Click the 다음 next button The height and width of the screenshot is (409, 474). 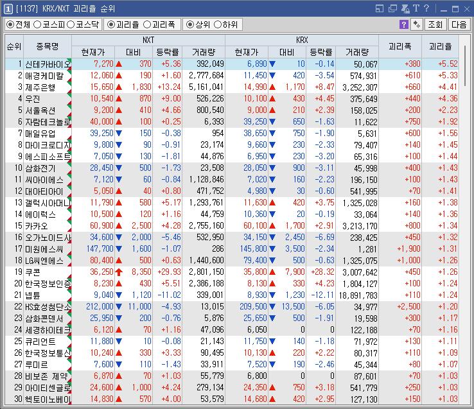point(459,24)
